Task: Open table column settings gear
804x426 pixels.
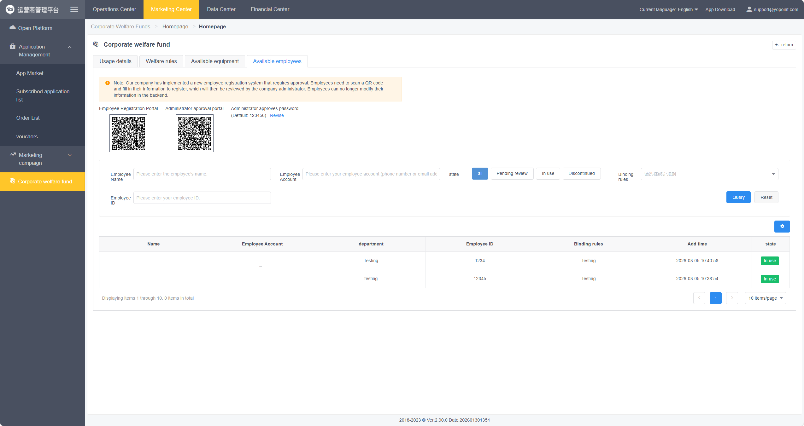Action: [x=782, y=226]
